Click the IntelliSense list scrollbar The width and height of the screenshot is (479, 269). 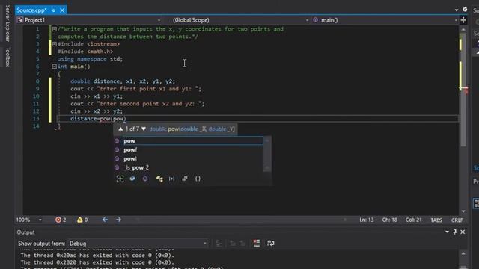tap(267, 154)
